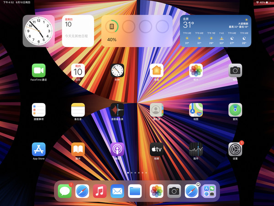Image resolution: width=274 pixels, height=206 pixels.
Task: Open the Find My app
Action: coord(235,110)
